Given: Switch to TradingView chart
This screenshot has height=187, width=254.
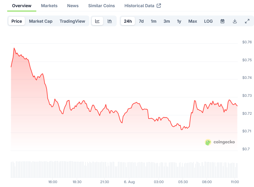Looking at the screenshot, I should 72,21.
